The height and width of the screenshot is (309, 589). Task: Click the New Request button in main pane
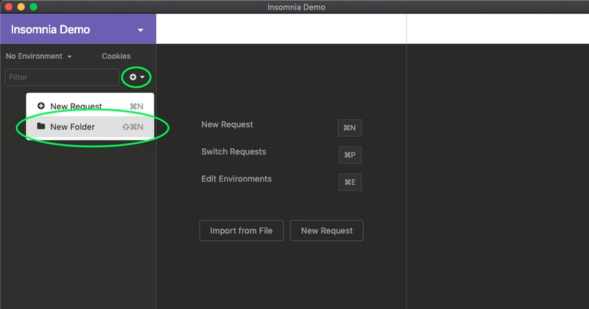326,230
